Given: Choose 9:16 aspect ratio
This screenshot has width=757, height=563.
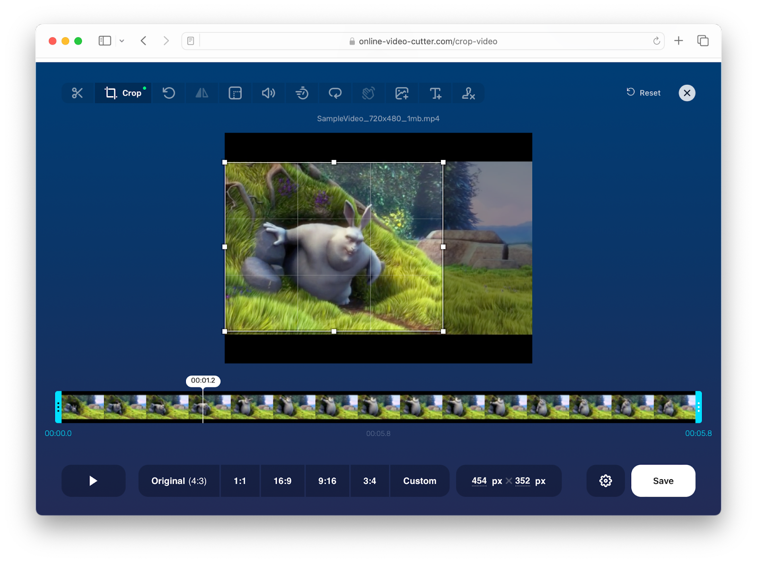Looking at the screenshot, I should point(327,481).
